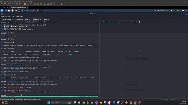Click the proxychains nmap command line
This screenshot has width=188, height=105.
[120, 22]
